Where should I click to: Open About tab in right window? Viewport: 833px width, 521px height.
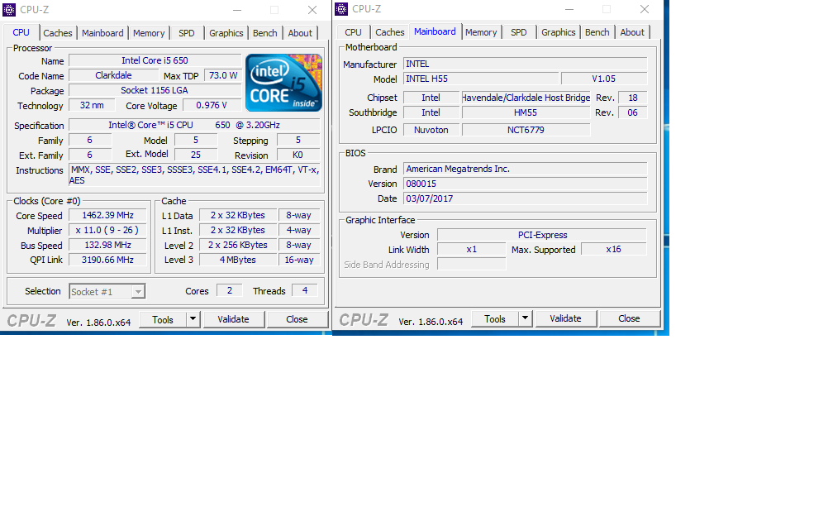[632, 32]
